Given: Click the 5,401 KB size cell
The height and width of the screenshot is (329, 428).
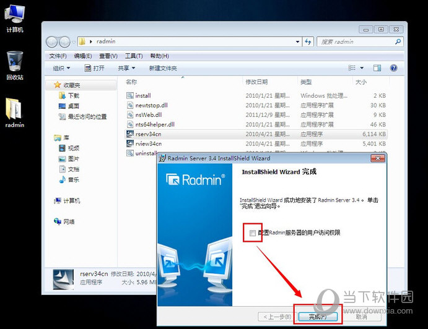Looking at the screenshot, I should 374,143.
